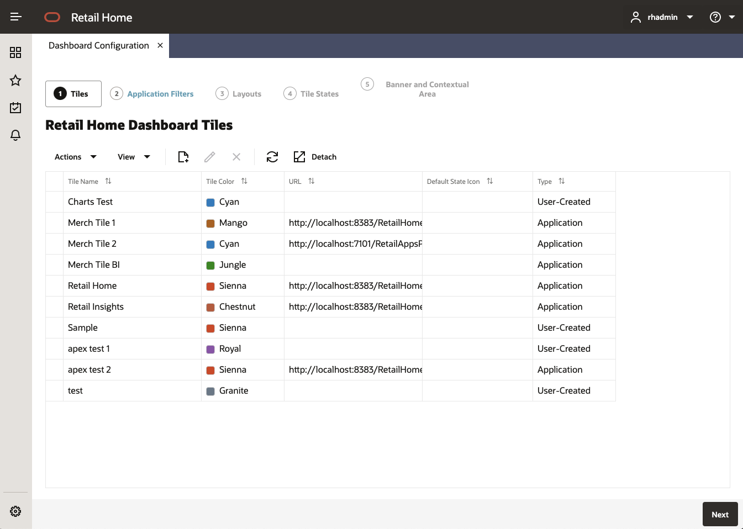
Task: Click the Detach label button
Action: click(x=324, y=157)
